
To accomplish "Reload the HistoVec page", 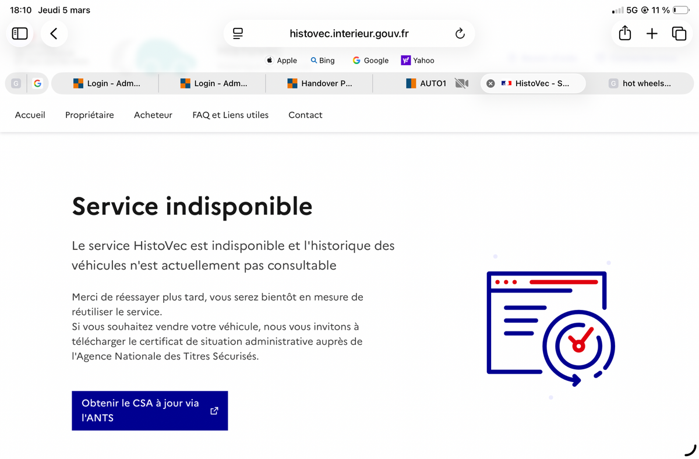I will 460,34.
